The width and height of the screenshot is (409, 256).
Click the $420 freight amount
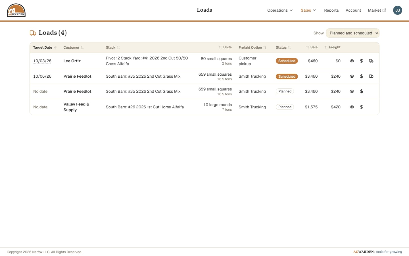[x=336, y=107]
